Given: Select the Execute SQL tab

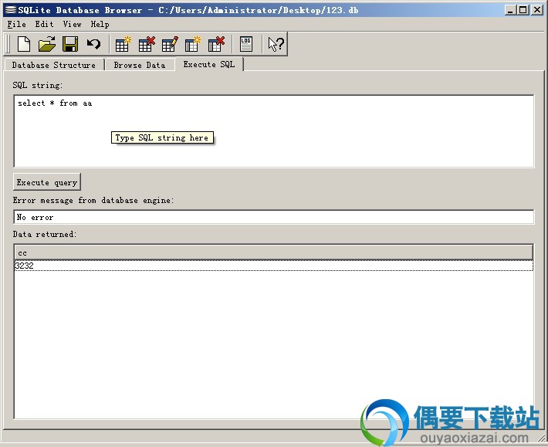Looking at the screenshot, I should click(x=209, y=64).
